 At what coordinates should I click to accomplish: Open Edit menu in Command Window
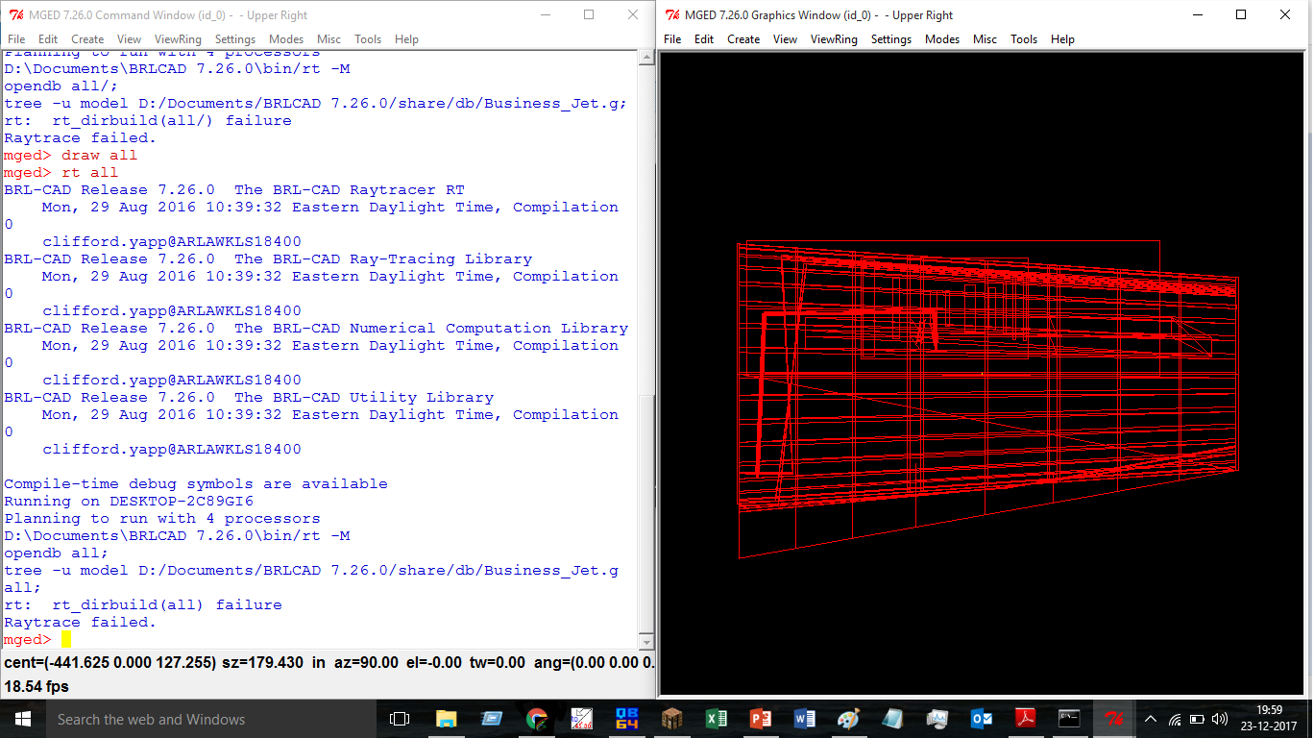(48, 39)
